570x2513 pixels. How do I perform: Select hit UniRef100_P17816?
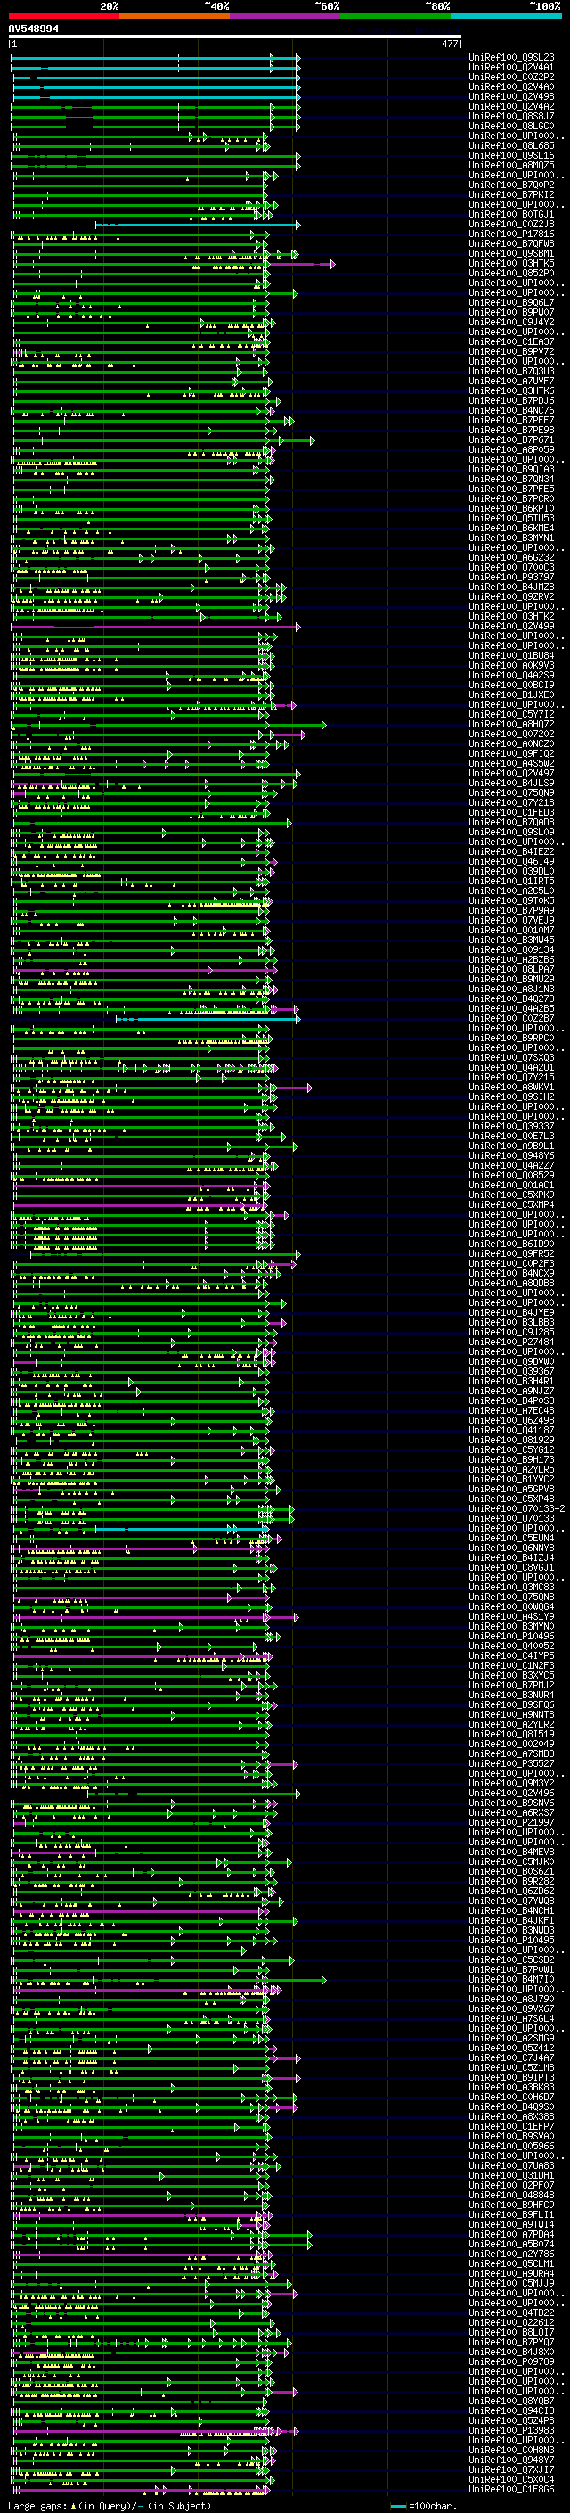click(x=511, y=234)
